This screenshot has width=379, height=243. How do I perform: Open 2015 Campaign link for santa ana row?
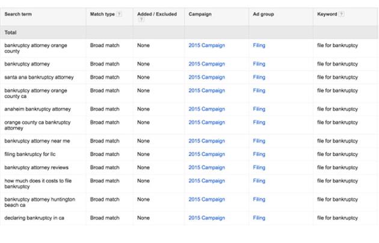click(x=206, y=77)
